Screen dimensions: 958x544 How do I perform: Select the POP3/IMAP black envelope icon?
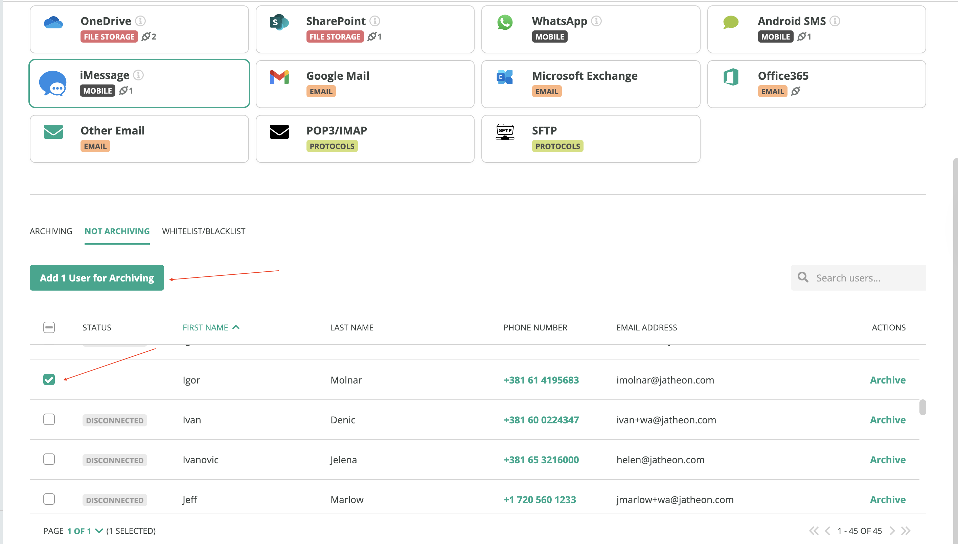click(x=279, y=132)
